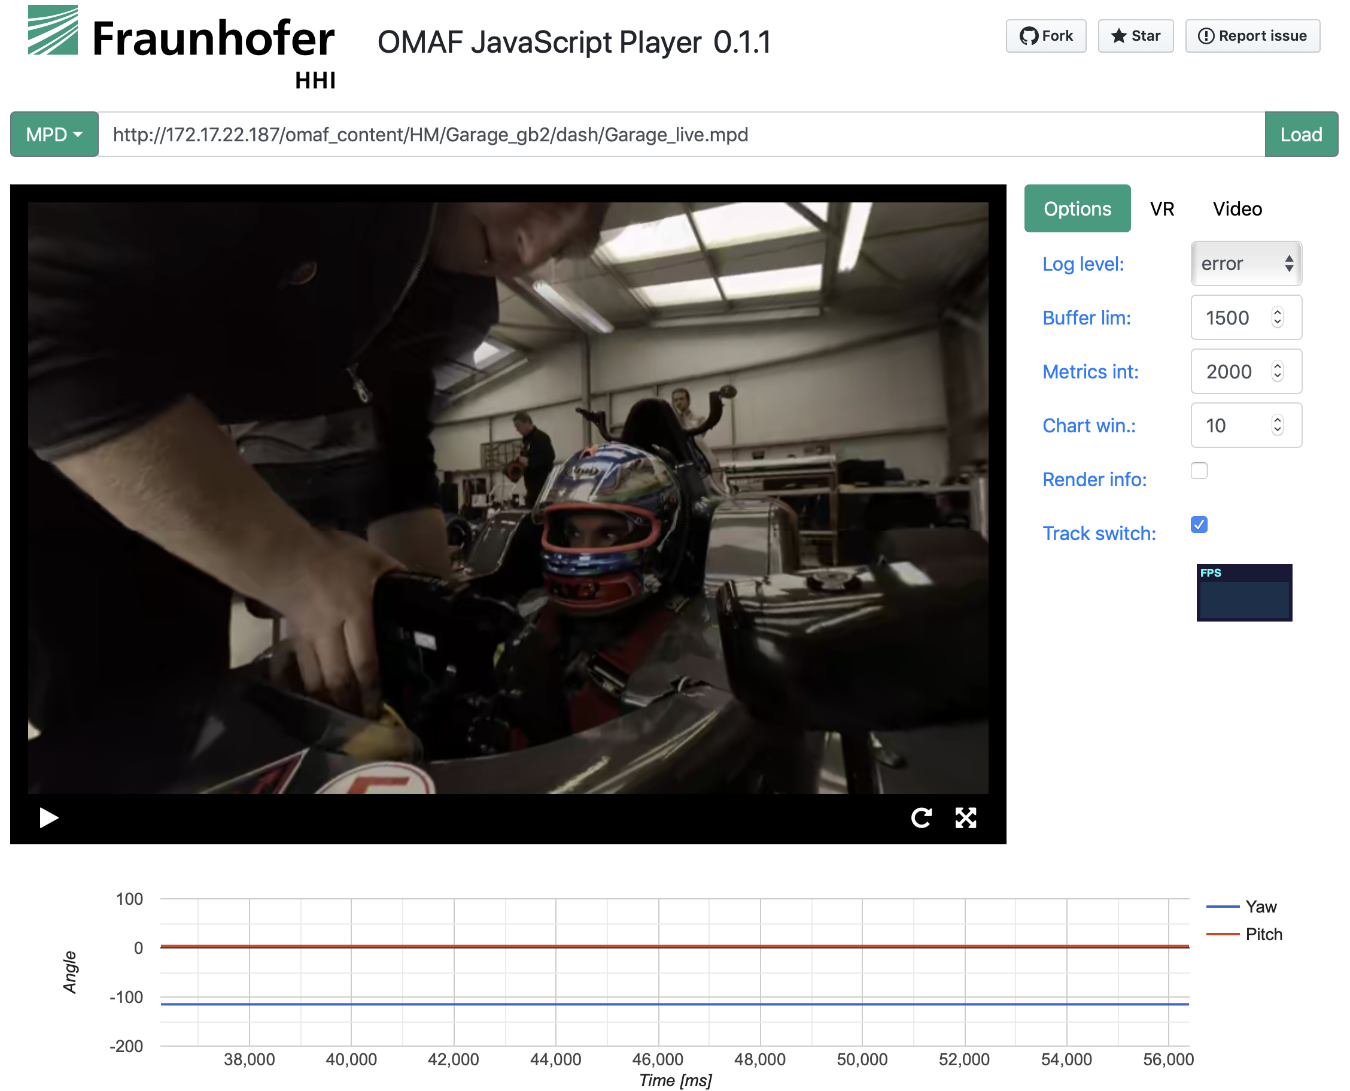Open the Report issue button
Viewport: 1350px width, 1091px height.
[x=1252, y=36]
